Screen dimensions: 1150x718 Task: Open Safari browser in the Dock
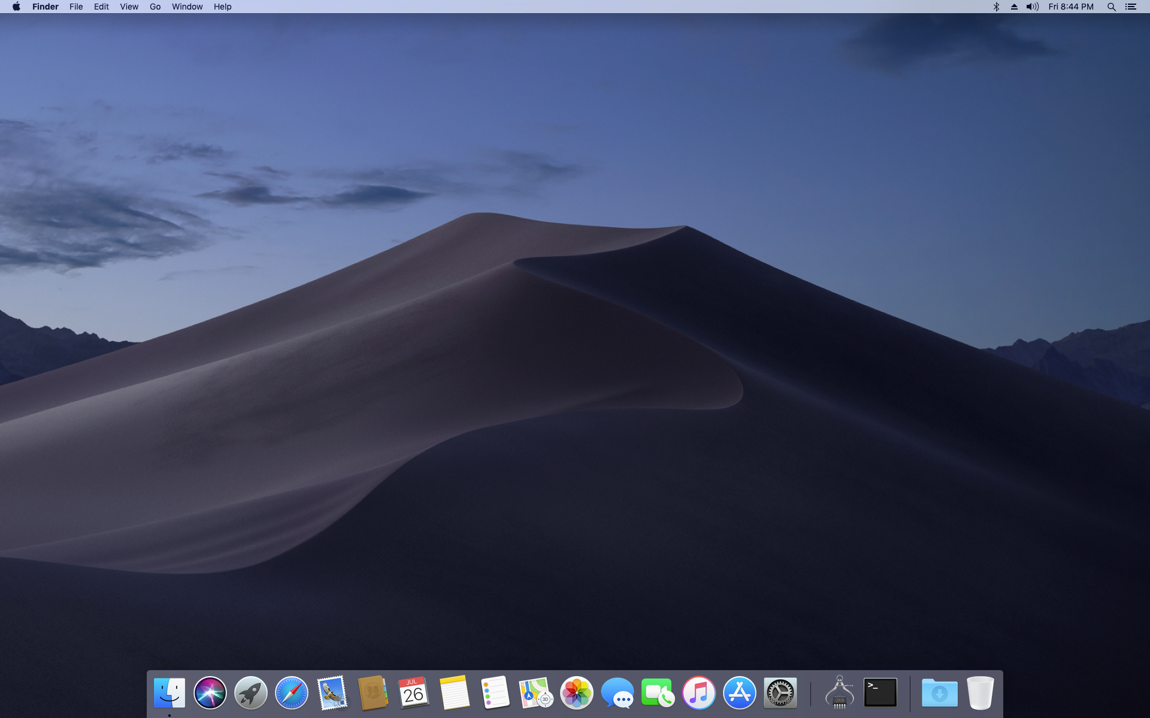pos(292,693)
